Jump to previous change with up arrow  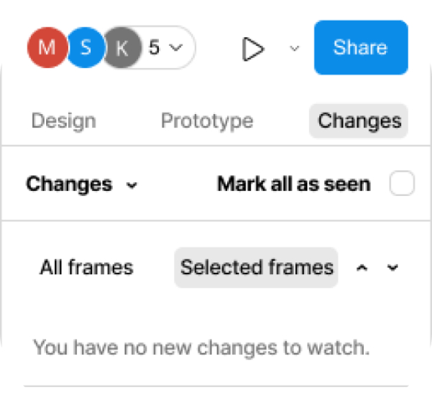pos(362,268)
